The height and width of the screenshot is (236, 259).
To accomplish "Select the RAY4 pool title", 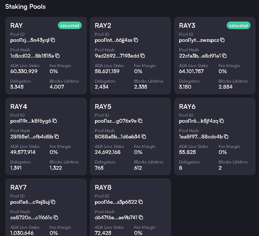I will point(19,107).
